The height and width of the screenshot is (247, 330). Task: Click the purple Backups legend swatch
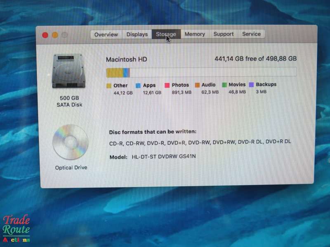(x=251, y=85)
